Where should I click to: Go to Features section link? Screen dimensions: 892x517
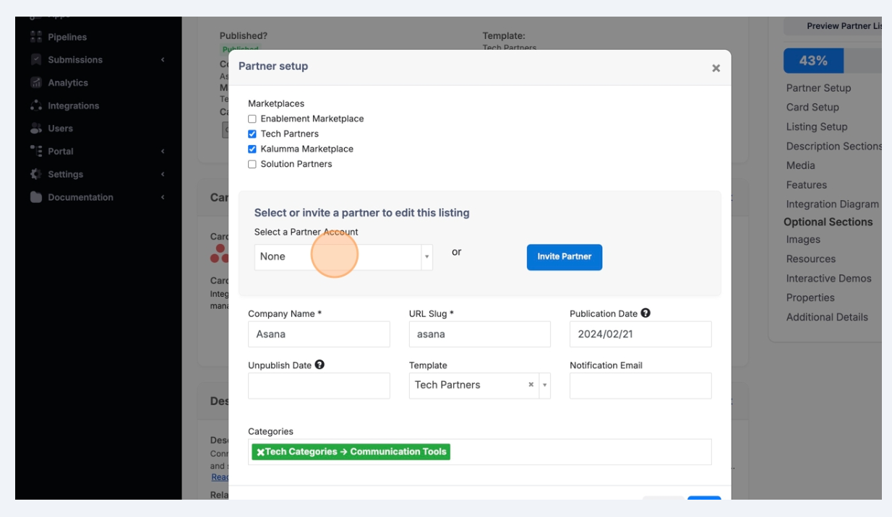tap(807, 186)
